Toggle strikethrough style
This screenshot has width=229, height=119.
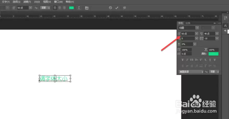215,60
